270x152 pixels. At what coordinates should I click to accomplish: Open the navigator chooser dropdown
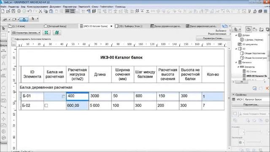(237, 29)
